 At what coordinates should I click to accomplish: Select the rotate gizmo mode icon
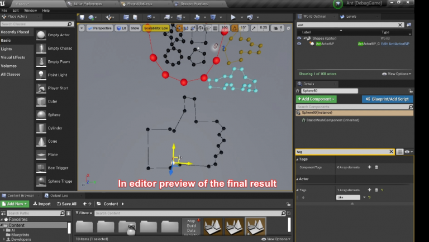[x=186, y=28]
